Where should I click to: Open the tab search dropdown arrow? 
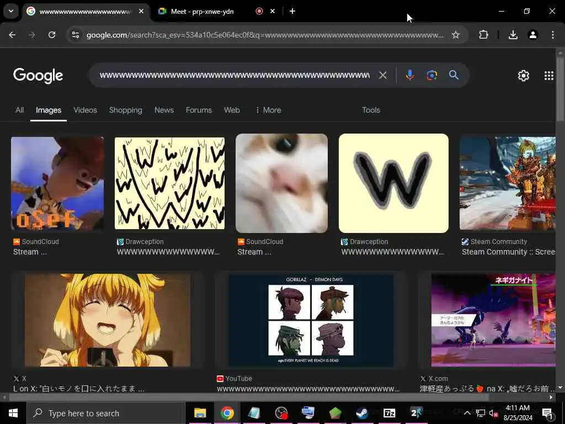click(x=11, y=11)
